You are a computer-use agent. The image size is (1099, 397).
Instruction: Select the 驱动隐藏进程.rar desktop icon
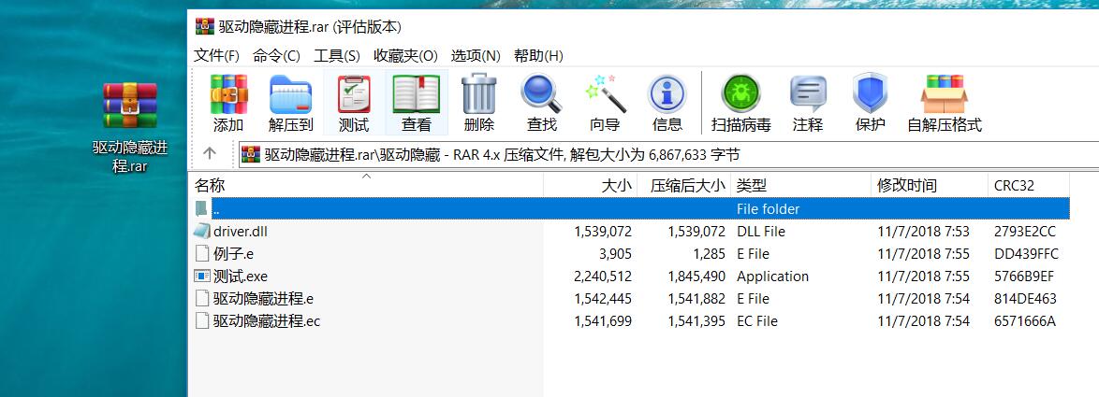click(130, 126)
